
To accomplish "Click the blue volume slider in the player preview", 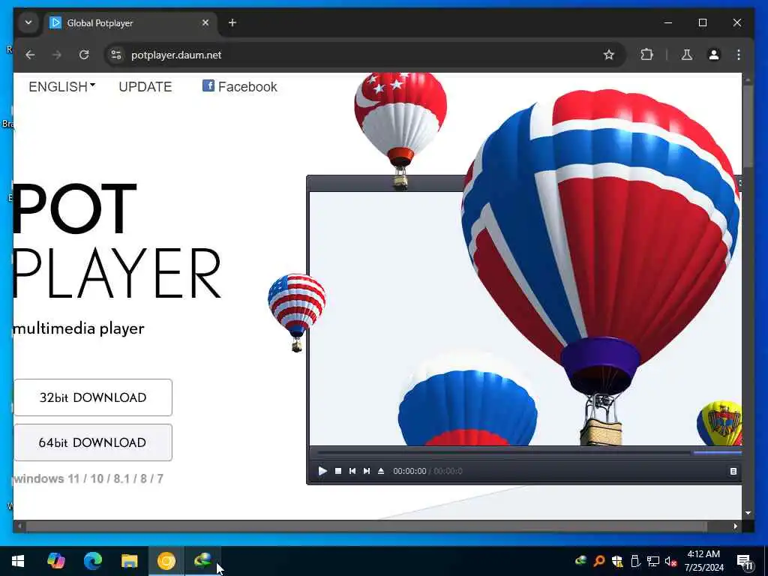I will tap(718, 453).
